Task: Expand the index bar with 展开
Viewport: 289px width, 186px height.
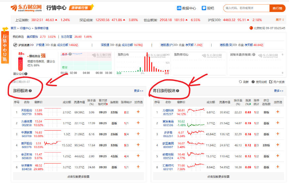Action: [x=279, y=19]
